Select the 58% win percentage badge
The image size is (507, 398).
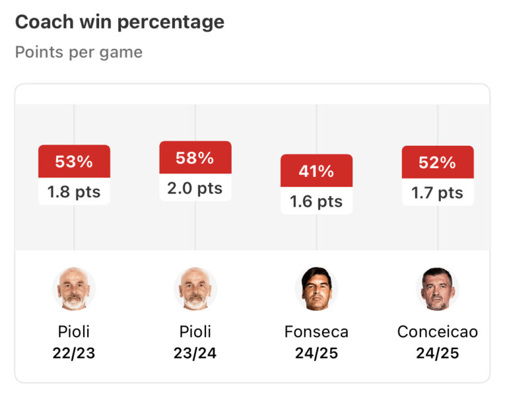click(x=195, y=158)
